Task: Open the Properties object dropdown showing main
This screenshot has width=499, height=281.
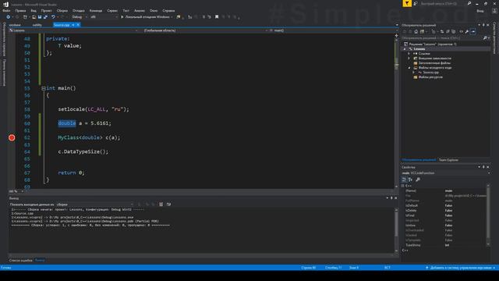Action: 445,173
